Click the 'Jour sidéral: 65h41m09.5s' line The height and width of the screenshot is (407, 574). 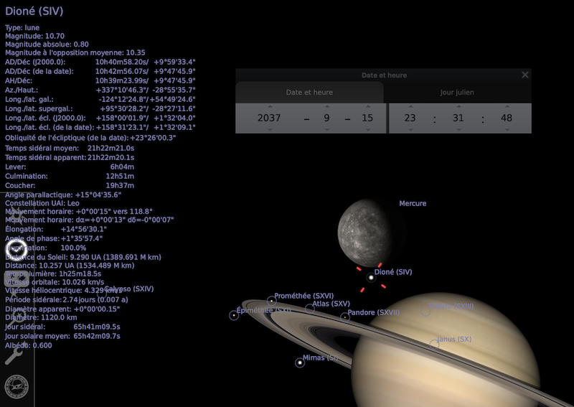62,327
